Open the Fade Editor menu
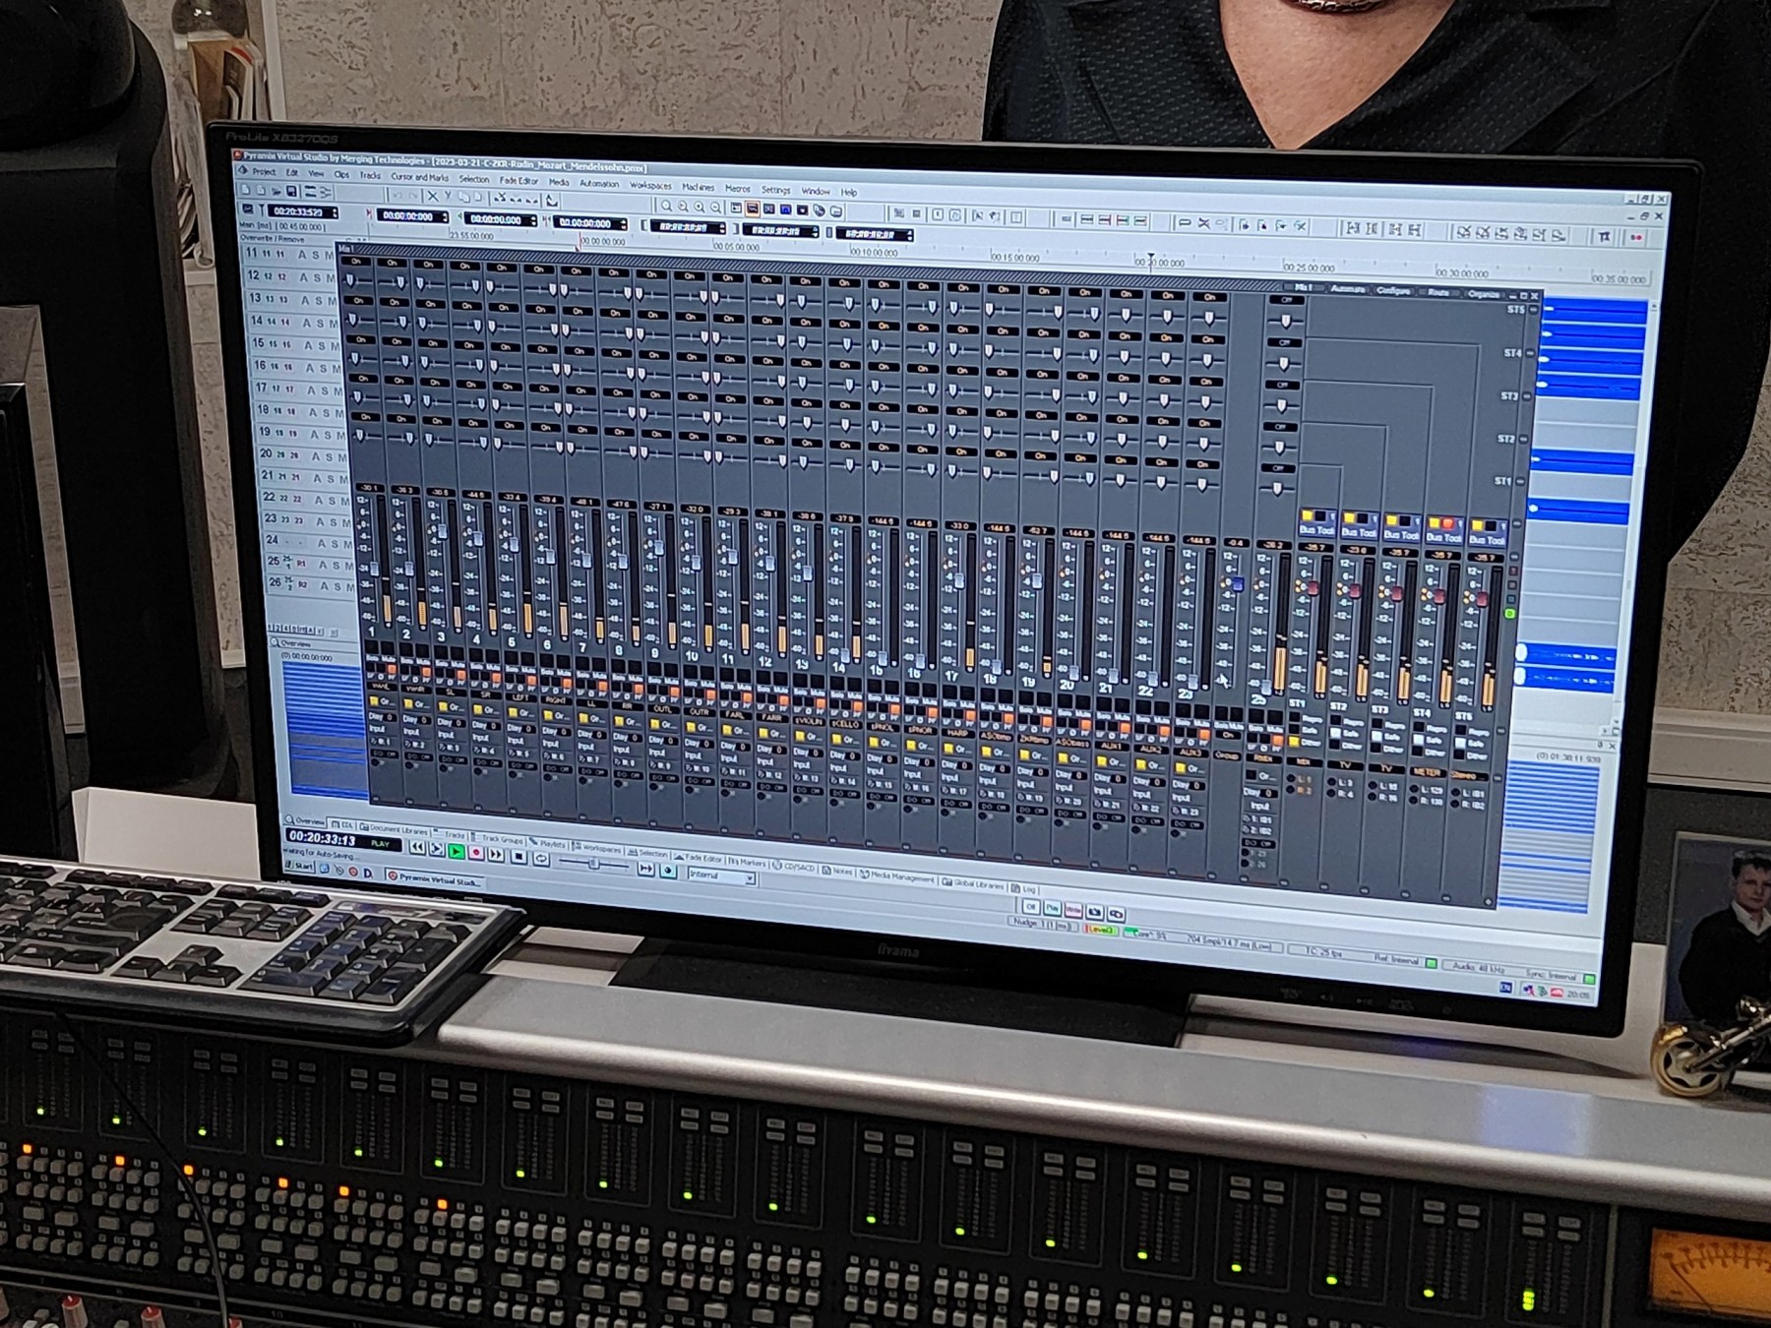Viewport: 1771px width, 1328px height. click(519, 181)
